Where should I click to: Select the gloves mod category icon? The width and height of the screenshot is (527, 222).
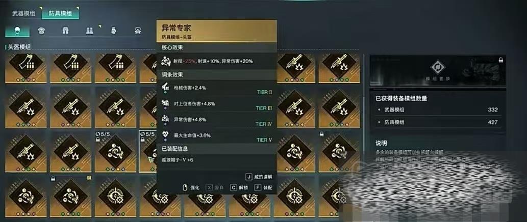(114, 31)
